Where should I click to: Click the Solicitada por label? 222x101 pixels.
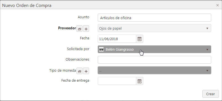coord(78,49)
